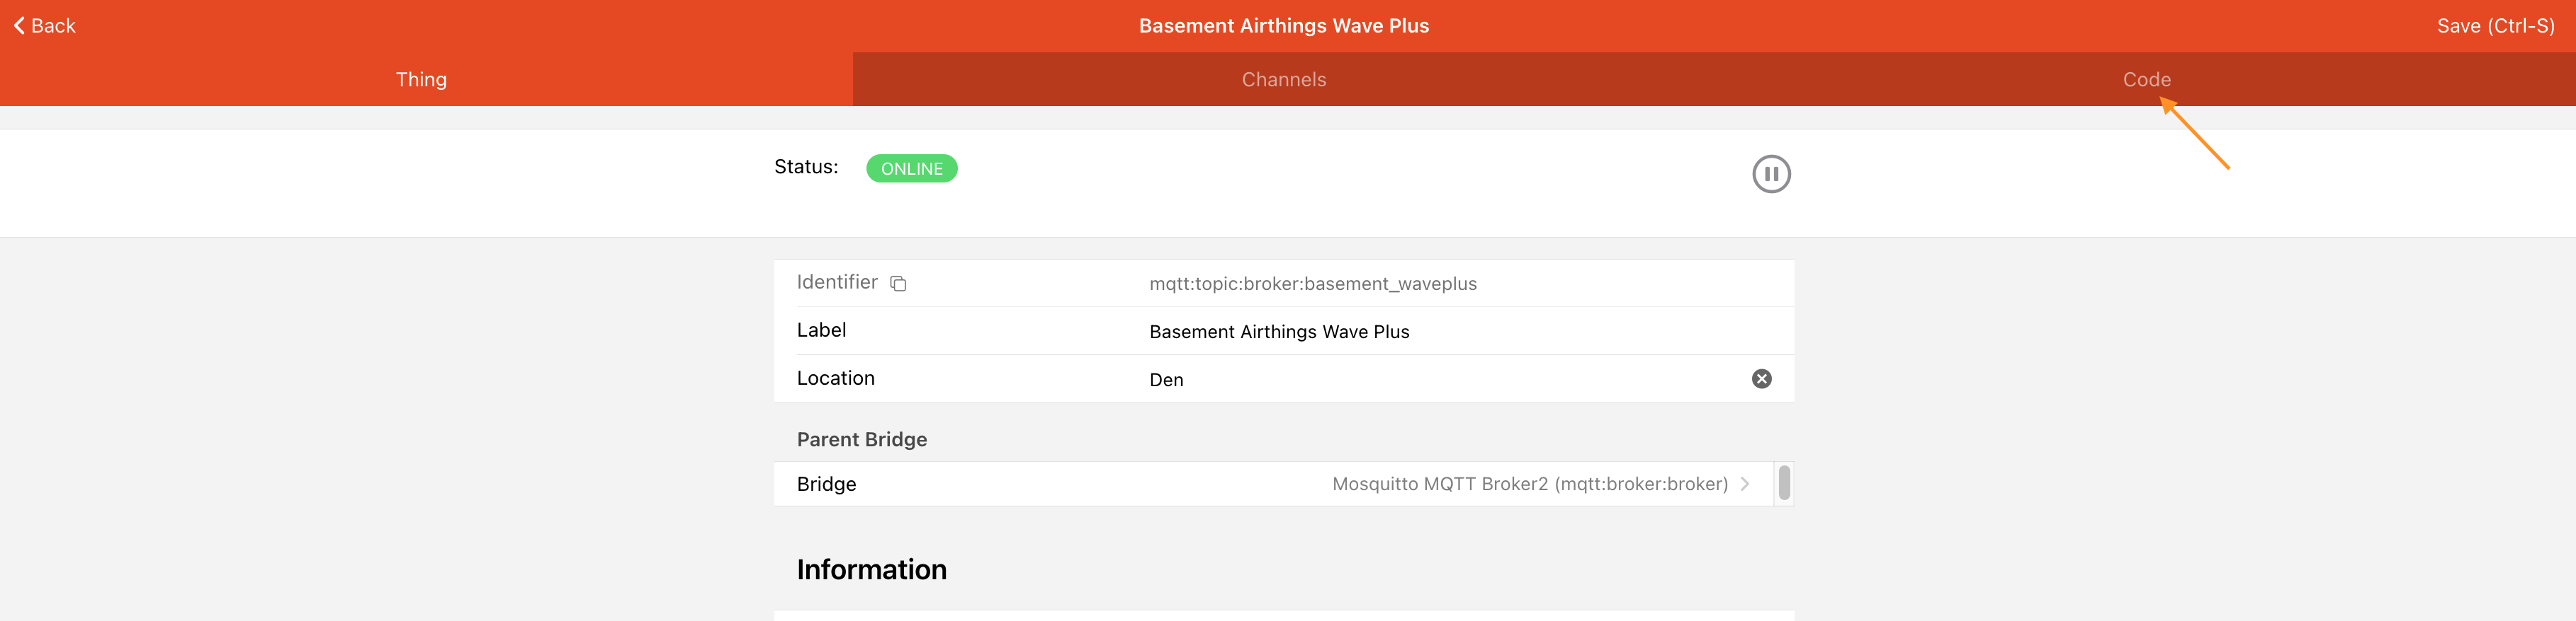Pause the thing using the pause icon
The width and height of the screenshot is (2576, 621).
tap(1771, 174)
